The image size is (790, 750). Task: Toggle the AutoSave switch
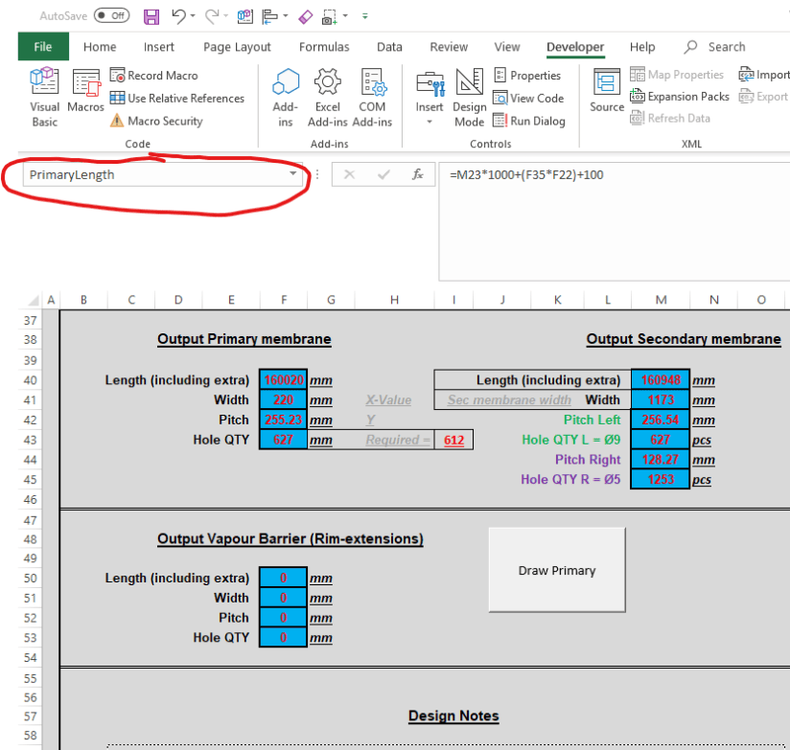click(111, 15)
